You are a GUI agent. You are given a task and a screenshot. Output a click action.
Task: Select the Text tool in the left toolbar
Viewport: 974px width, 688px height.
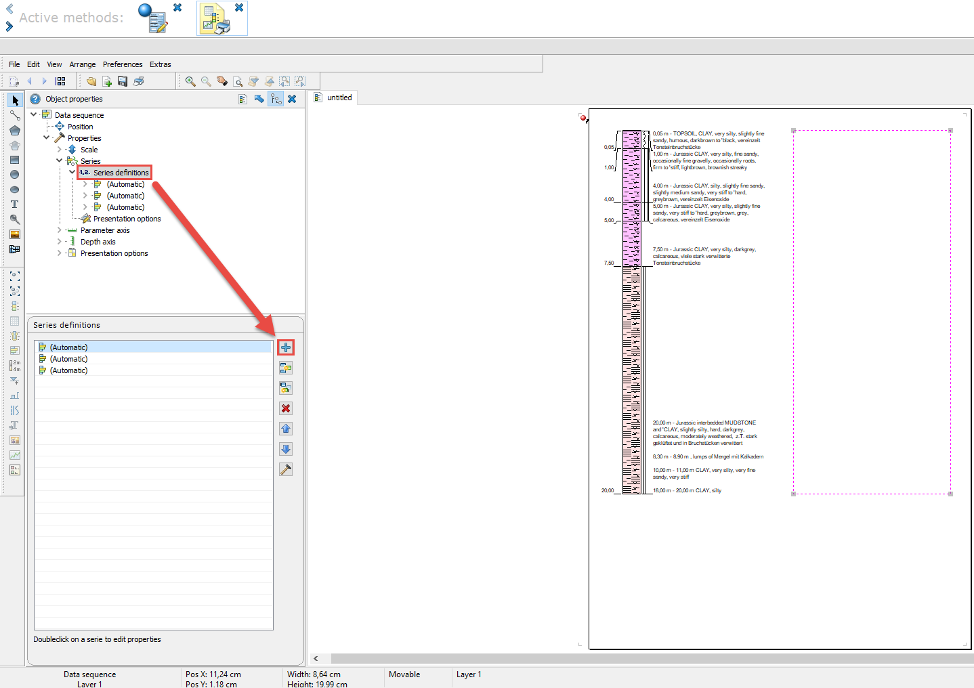(14, 205)
